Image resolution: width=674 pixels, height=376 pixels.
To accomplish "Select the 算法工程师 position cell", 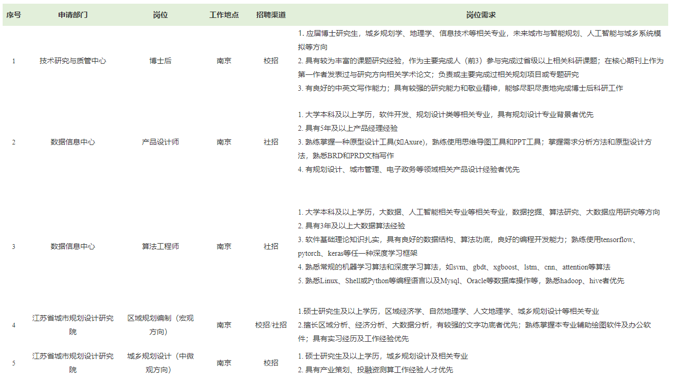I will tap(160, 246).
